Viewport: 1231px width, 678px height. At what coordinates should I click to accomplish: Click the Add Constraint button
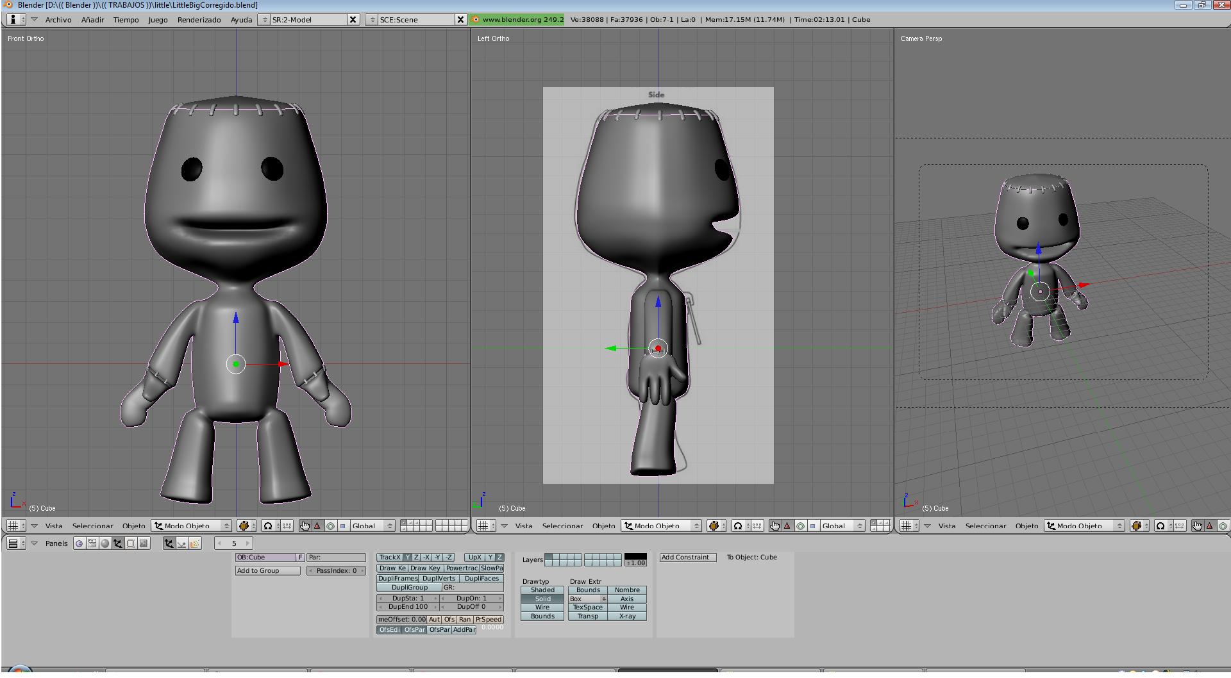[687, 558]
